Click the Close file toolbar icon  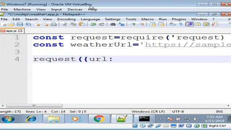click(37, 24)
